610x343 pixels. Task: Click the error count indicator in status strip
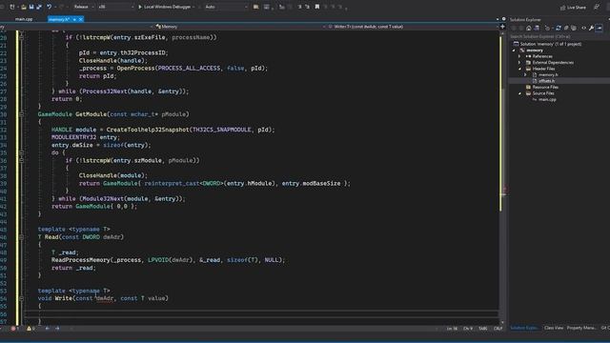[14, 329]
